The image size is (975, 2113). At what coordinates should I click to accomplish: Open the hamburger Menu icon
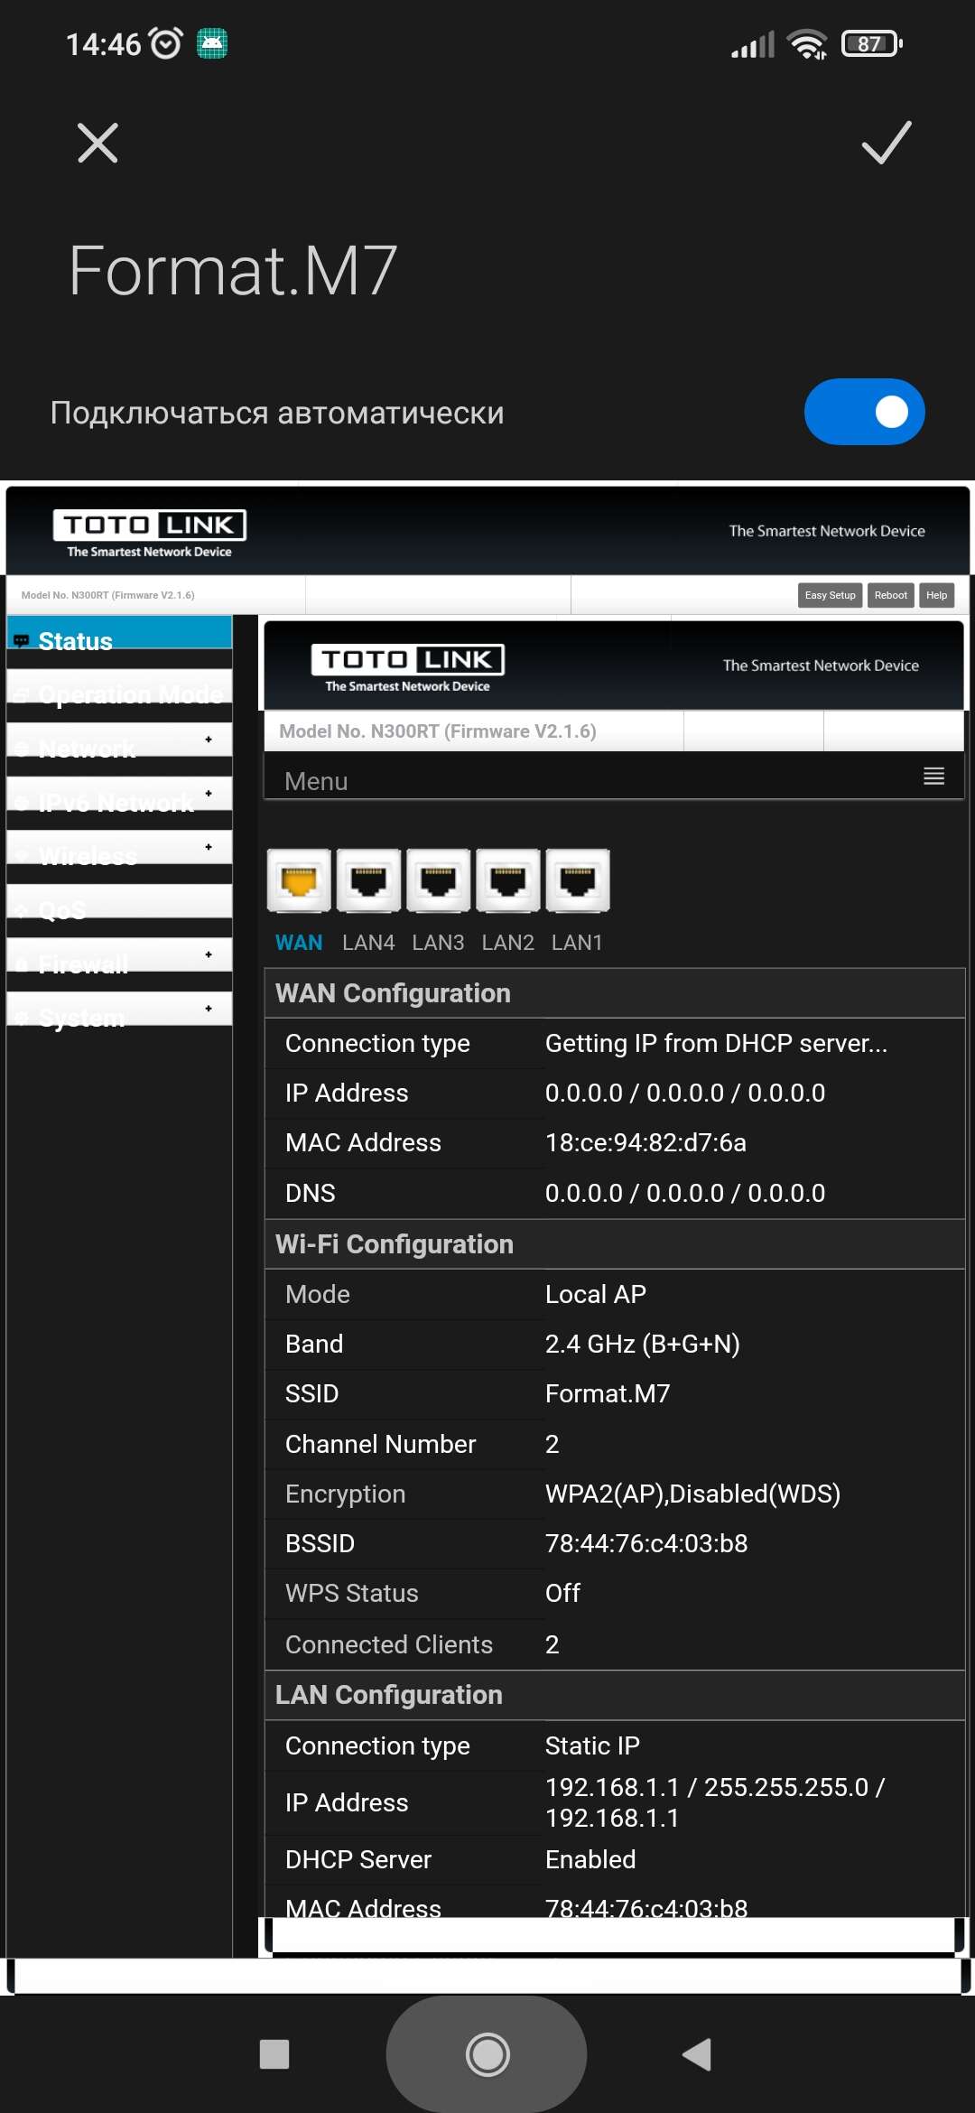click(x=934, y=777)
